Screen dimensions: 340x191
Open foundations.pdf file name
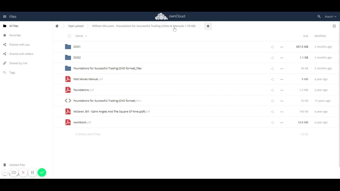point(84,90)
